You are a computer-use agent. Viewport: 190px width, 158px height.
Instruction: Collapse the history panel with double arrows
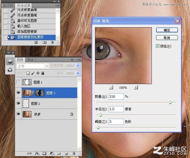click(55, 1)
